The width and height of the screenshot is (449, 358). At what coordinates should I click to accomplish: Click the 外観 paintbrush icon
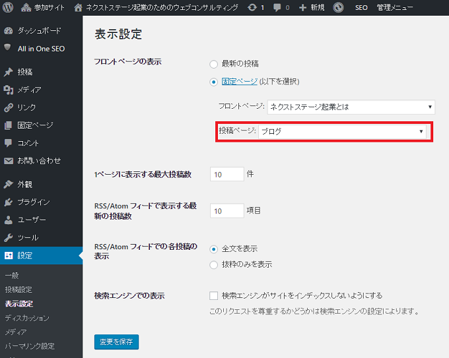coord(9,185)
